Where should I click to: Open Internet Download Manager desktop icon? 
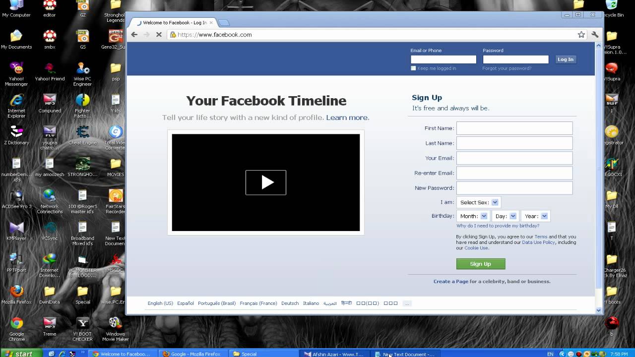click(50, 265)
